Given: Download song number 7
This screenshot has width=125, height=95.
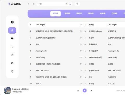Looking at the screenshot, I should click(85, 64).
